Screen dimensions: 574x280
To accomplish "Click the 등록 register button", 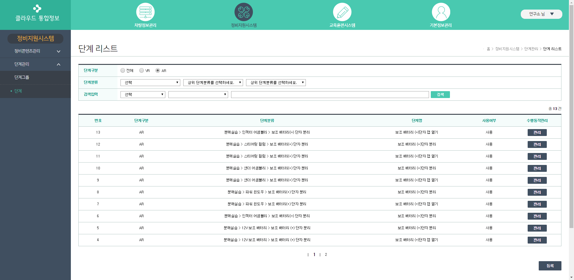I will tap(550, 266).
